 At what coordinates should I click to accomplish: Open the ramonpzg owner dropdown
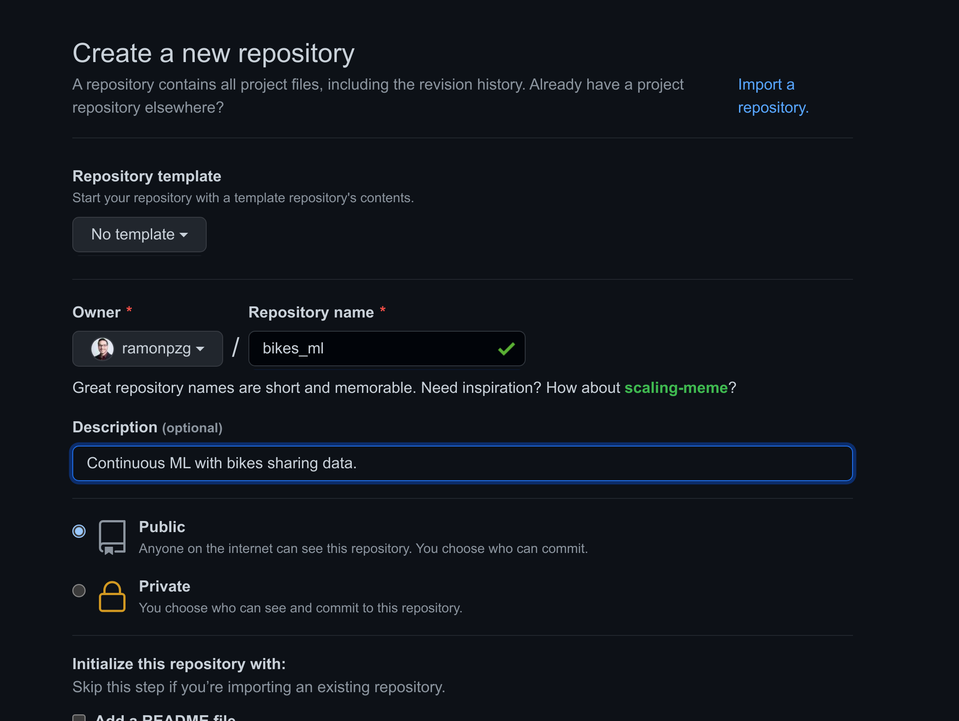[147, 349]
